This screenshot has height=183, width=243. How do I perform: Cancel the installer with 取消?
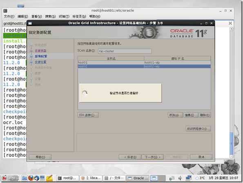coord(201,157)
